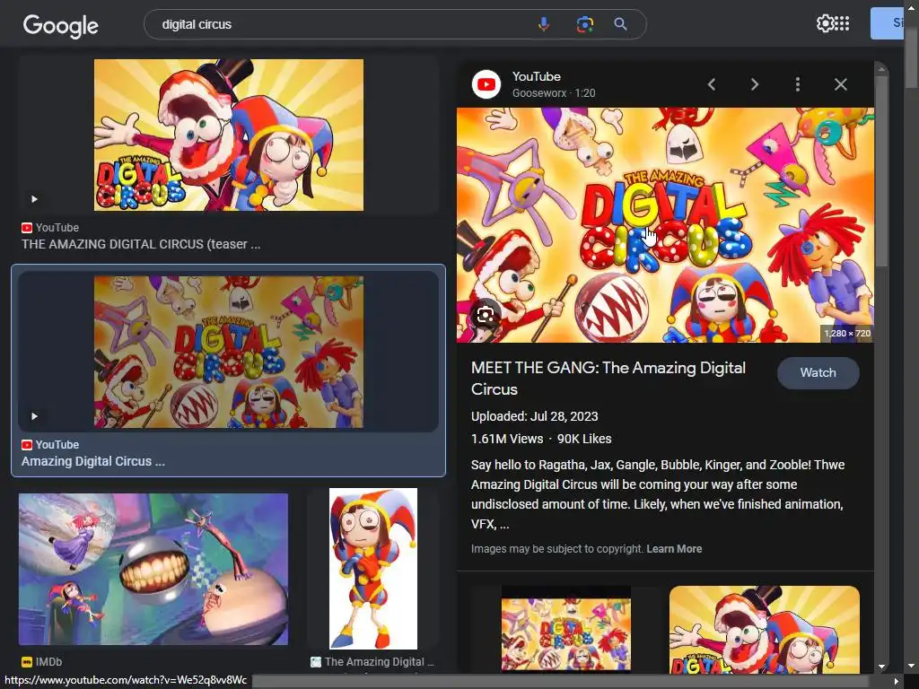Click YouTube favicon of selected result
Image resolution: width=919 pixels, height=689 pixels.
tap(26, 445)
